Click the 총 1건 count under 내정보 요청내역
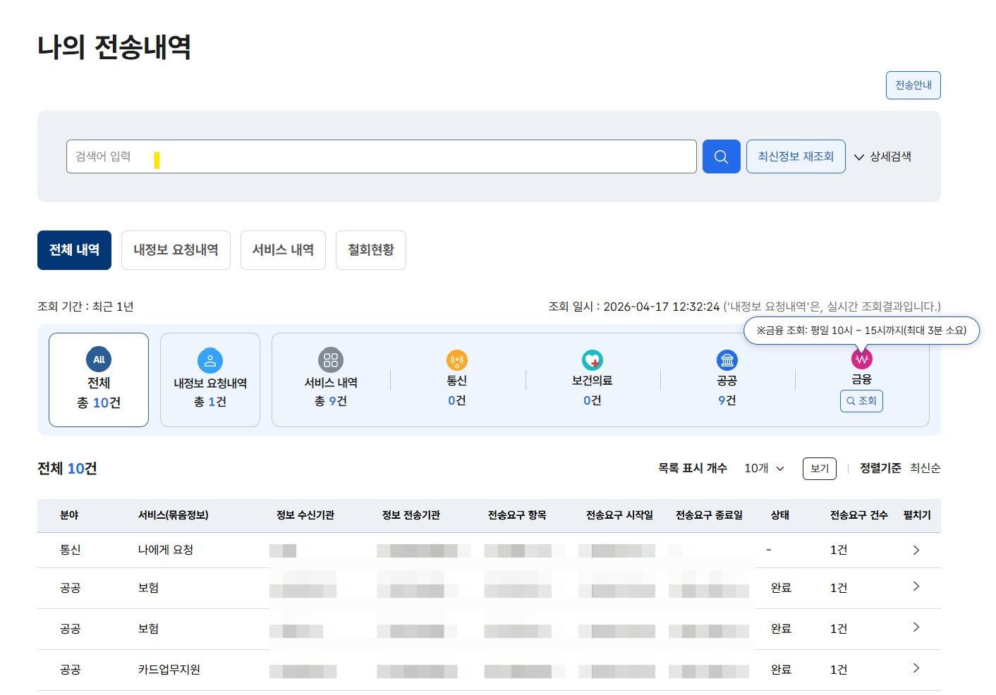The image size is (996, 695). point(210,402)
